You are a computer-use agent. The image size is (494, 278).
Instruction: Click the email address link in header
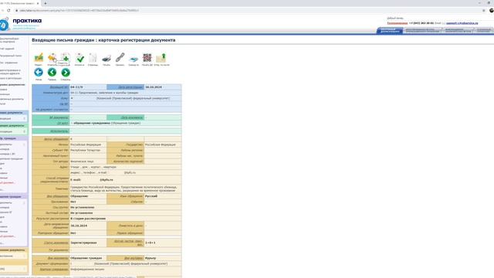pyautogui.click(x=462, y=23)
